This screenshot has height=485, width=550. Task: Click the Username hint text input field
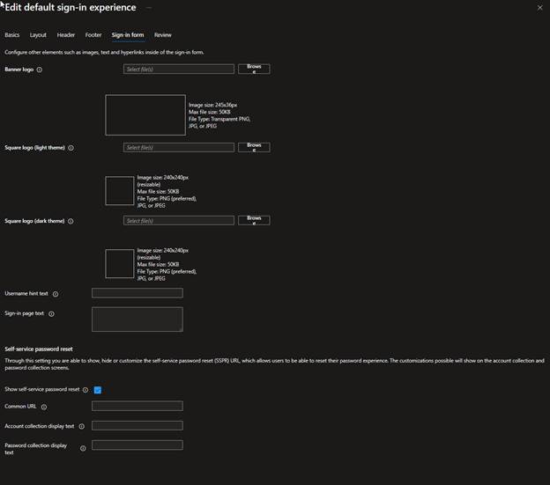pyautogui.click(x=137, y=293)
